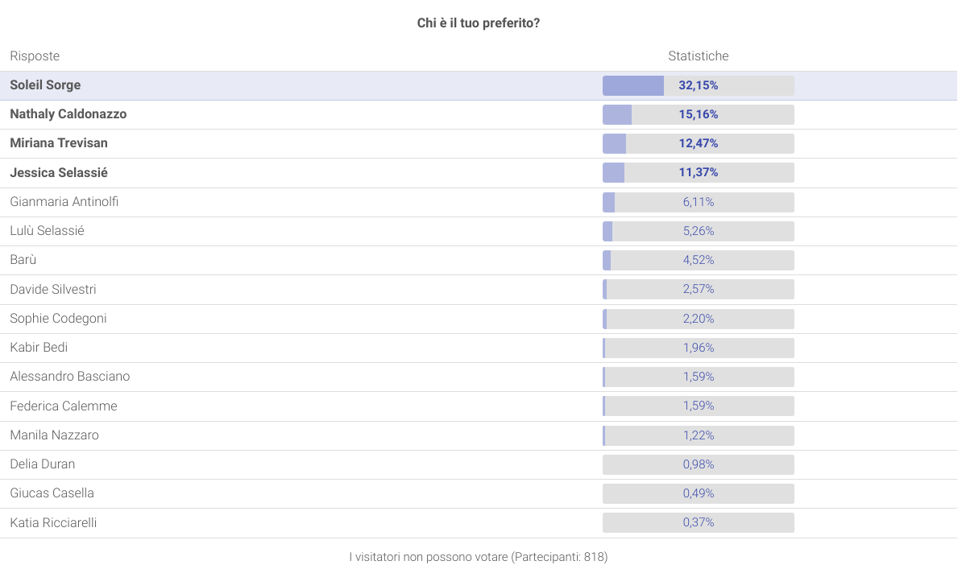Screen dimensions: 962x573
Task: Click the poll title 'Chi è il tuo preferito?'
Action: 479,23
